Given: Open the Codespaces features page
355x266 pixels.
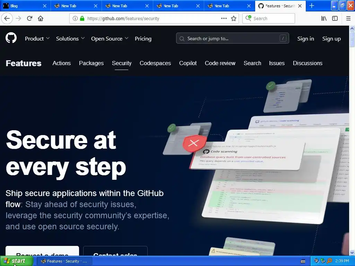Looking at the screenshot, I should pyautogui.click(x=155, y=63).
